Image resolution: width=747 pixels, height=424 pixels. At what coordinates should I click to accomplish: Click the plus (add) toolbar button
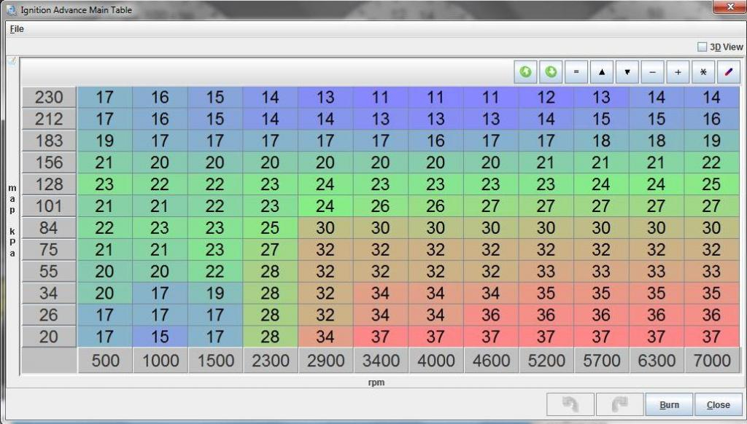pos(678,72)
